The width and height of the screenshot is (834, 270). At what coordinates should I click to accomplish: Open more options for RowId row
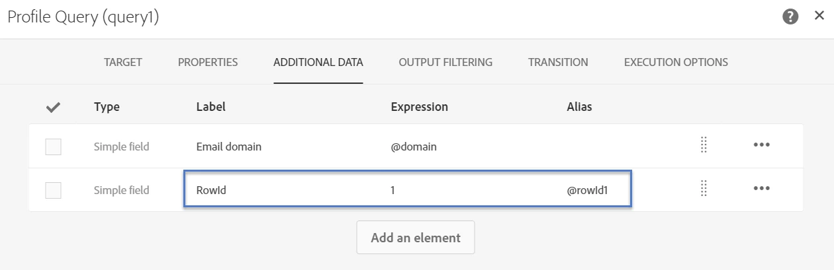(x=761, y=189)
